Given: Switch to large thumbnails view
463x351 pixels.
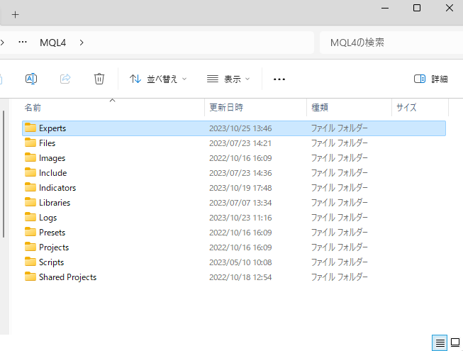Looking at the screenshot, I should tap(455, 342).
